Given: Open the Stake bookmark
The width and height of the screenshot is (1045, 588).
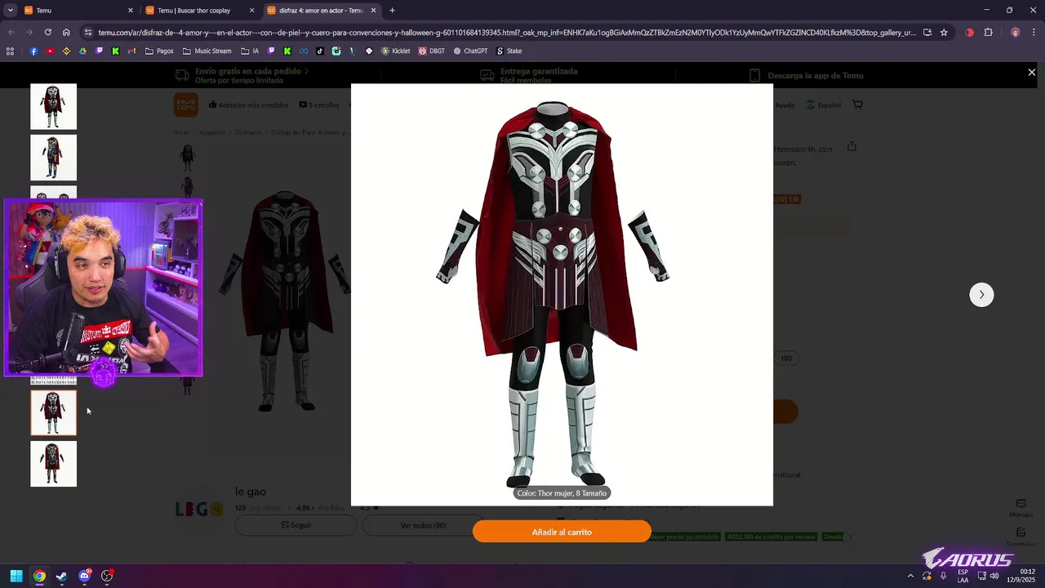Looking at the screenshot, I should [x=509, y=51].
